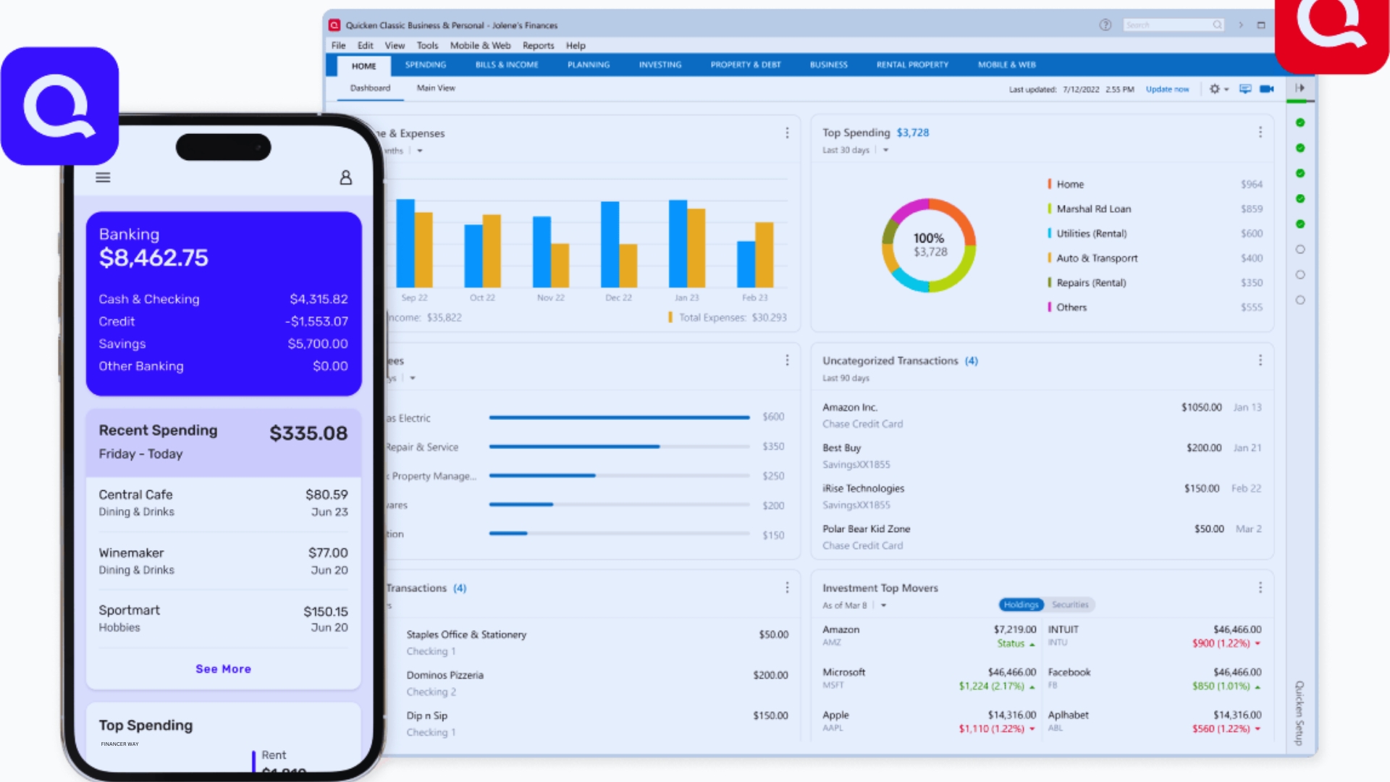Select Holdings in the Top Movers toggle
The height and width of the screenshot is (782, 1390).
tap(1021, 605)
